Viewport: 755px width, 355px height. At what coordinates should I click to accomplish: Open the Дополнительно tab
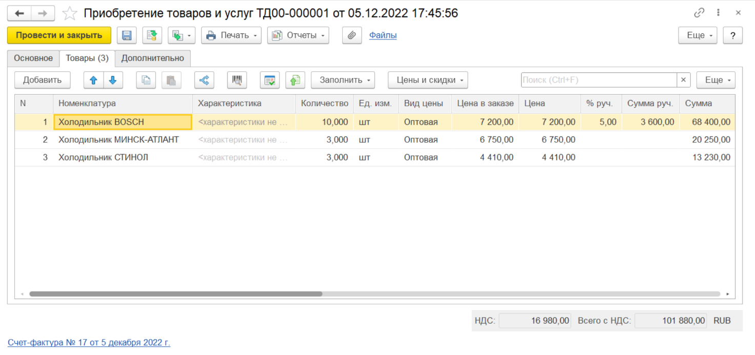click(153, 58)
